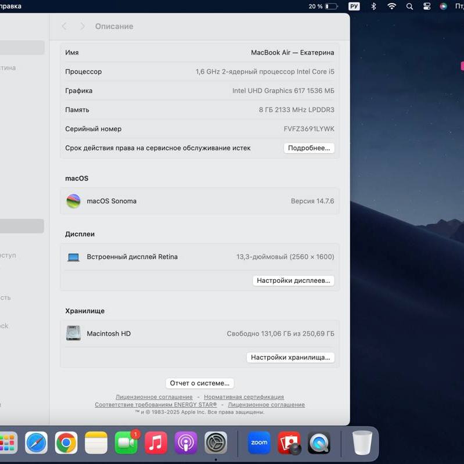Open the Notes app in the Dock

click(96, 443)
